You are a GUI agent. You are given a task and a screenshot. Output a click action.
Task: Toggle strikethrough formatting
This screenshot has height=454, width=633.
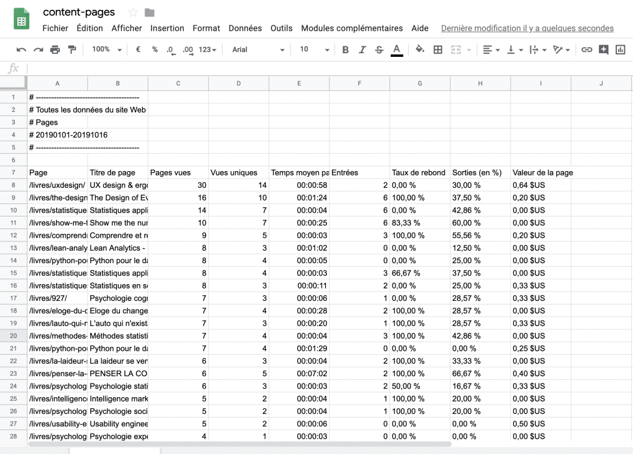tap(379, 49)
